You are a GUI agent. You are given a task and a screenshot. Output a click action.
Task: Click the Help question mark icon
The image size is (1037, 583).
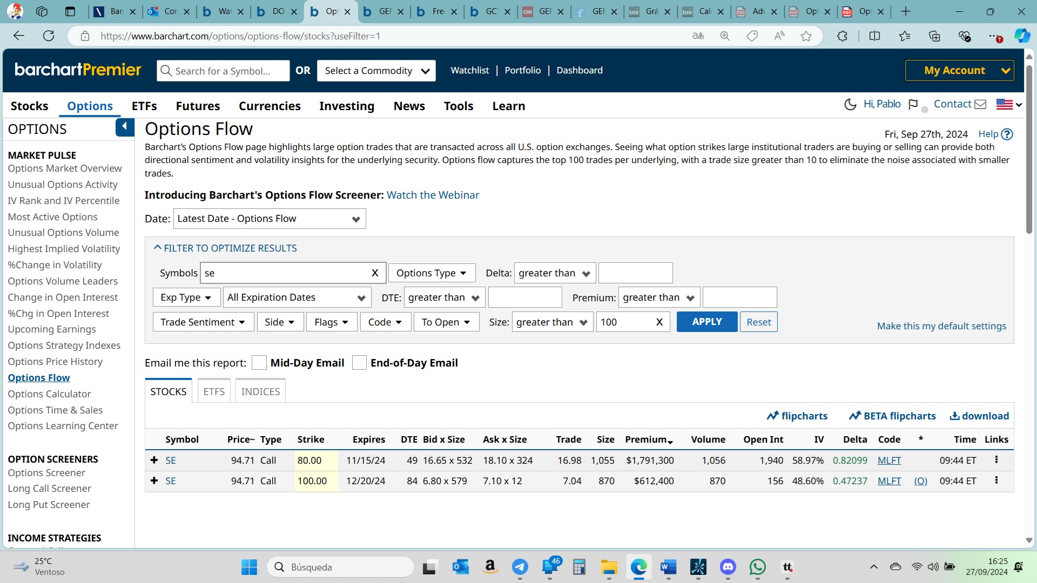[x=1007, y=134]
